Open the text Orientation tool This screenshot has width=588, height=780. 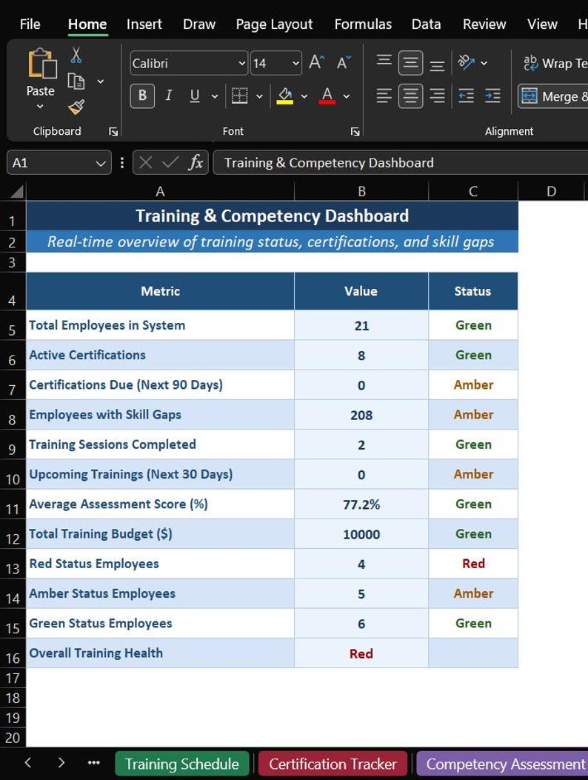pyautogui.click(x=466, y=63)
